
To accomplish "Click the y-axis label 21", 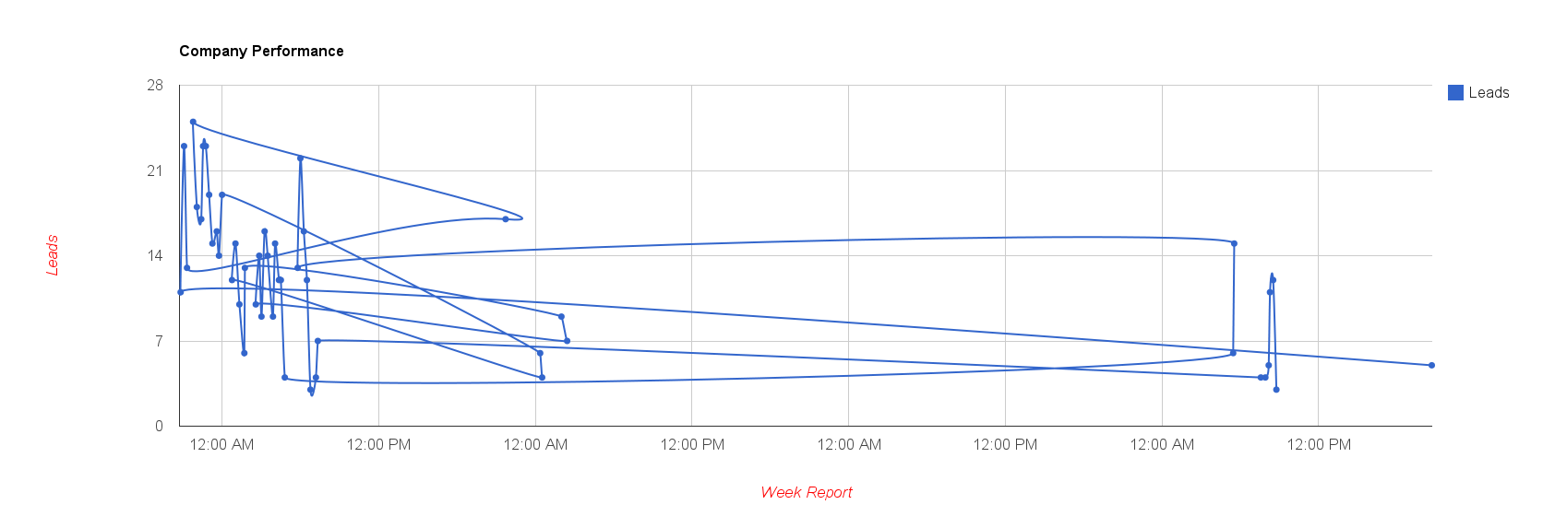I will pyautogui.click(x=154, y=170).
